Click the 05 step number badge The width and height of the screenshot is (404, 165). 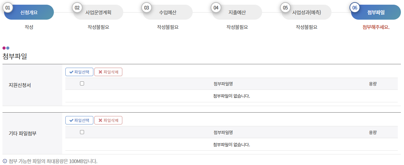click(x=285, y=7)
